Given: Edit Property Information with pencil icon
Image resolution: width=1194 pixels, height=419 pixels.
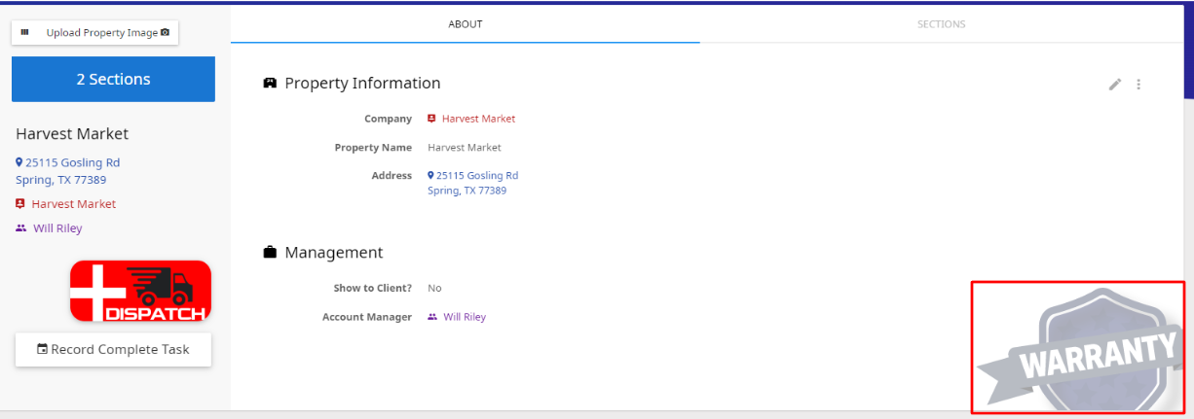Looking at the screenshot, I should (1115, 85).
